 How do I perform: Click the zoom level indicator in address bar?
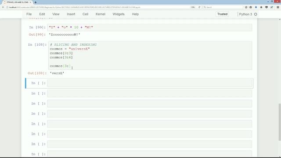pos(193,7)
